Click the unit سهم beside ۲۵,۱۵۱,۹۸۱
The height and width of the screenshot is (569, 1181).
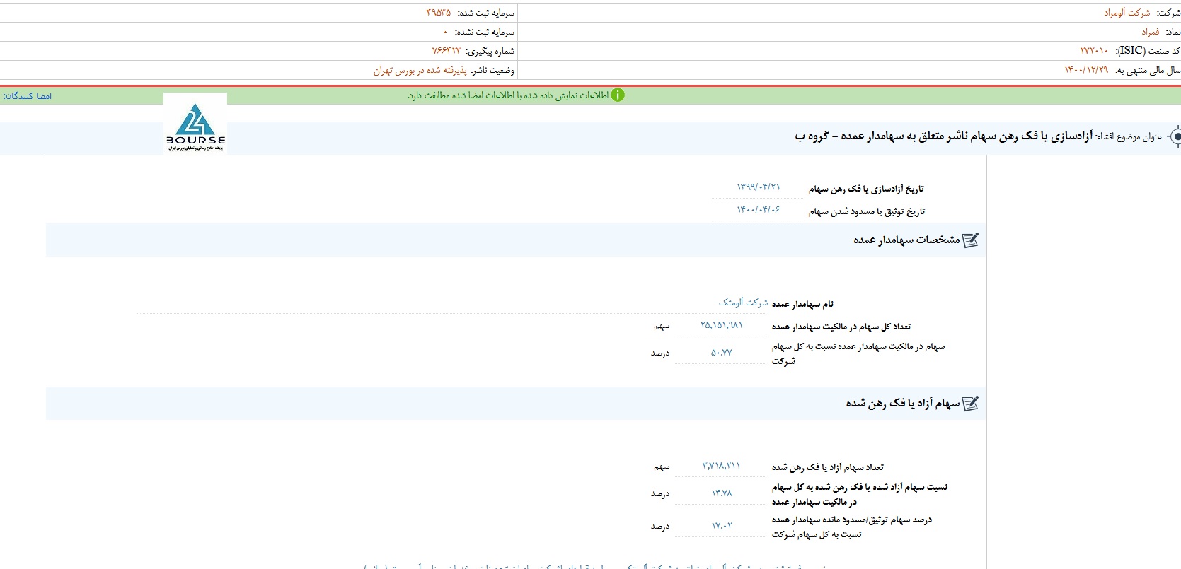coord(661,326)
